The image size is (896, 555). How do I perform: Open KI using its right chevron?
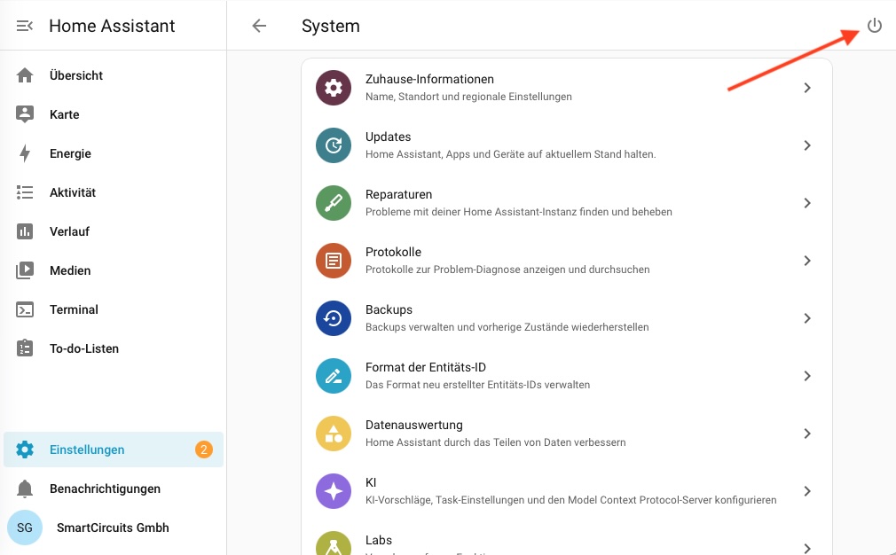(x=807, y=491)
